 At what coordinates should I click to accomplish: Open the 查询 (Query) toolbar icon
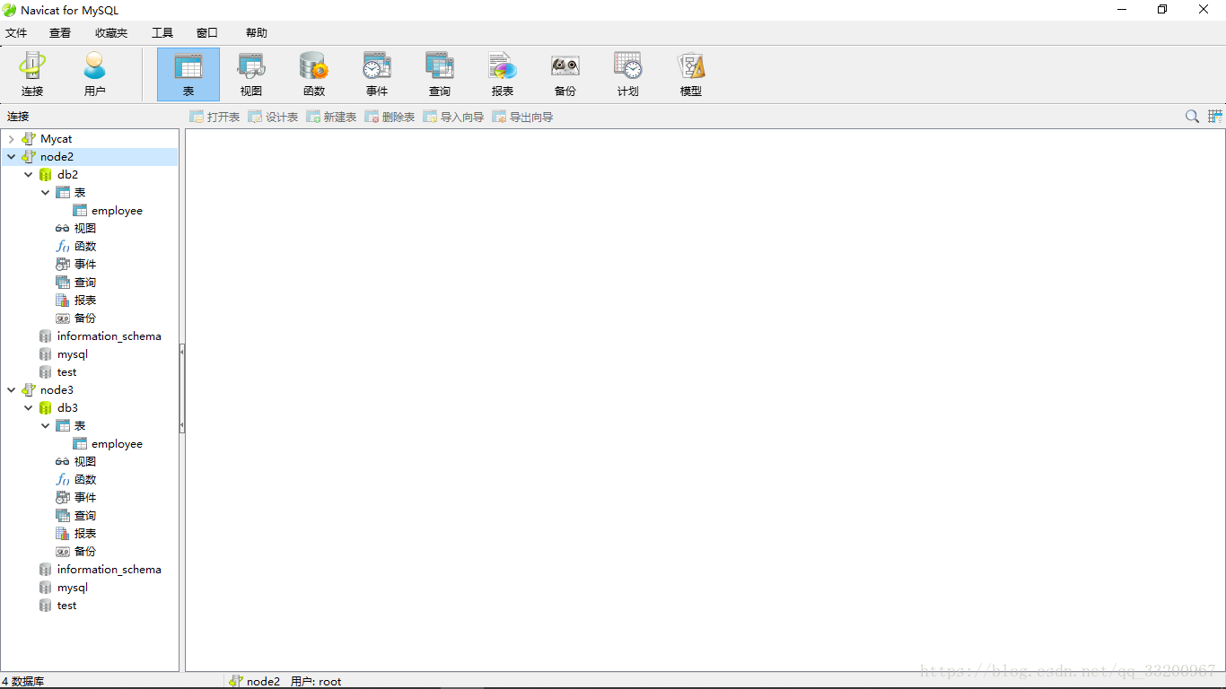440,74
